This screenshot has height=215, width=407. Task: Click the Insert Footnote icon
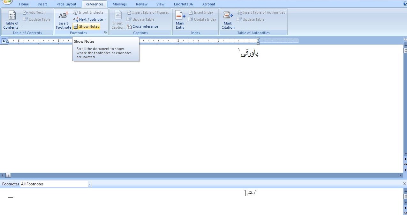[x=63, y=16]
